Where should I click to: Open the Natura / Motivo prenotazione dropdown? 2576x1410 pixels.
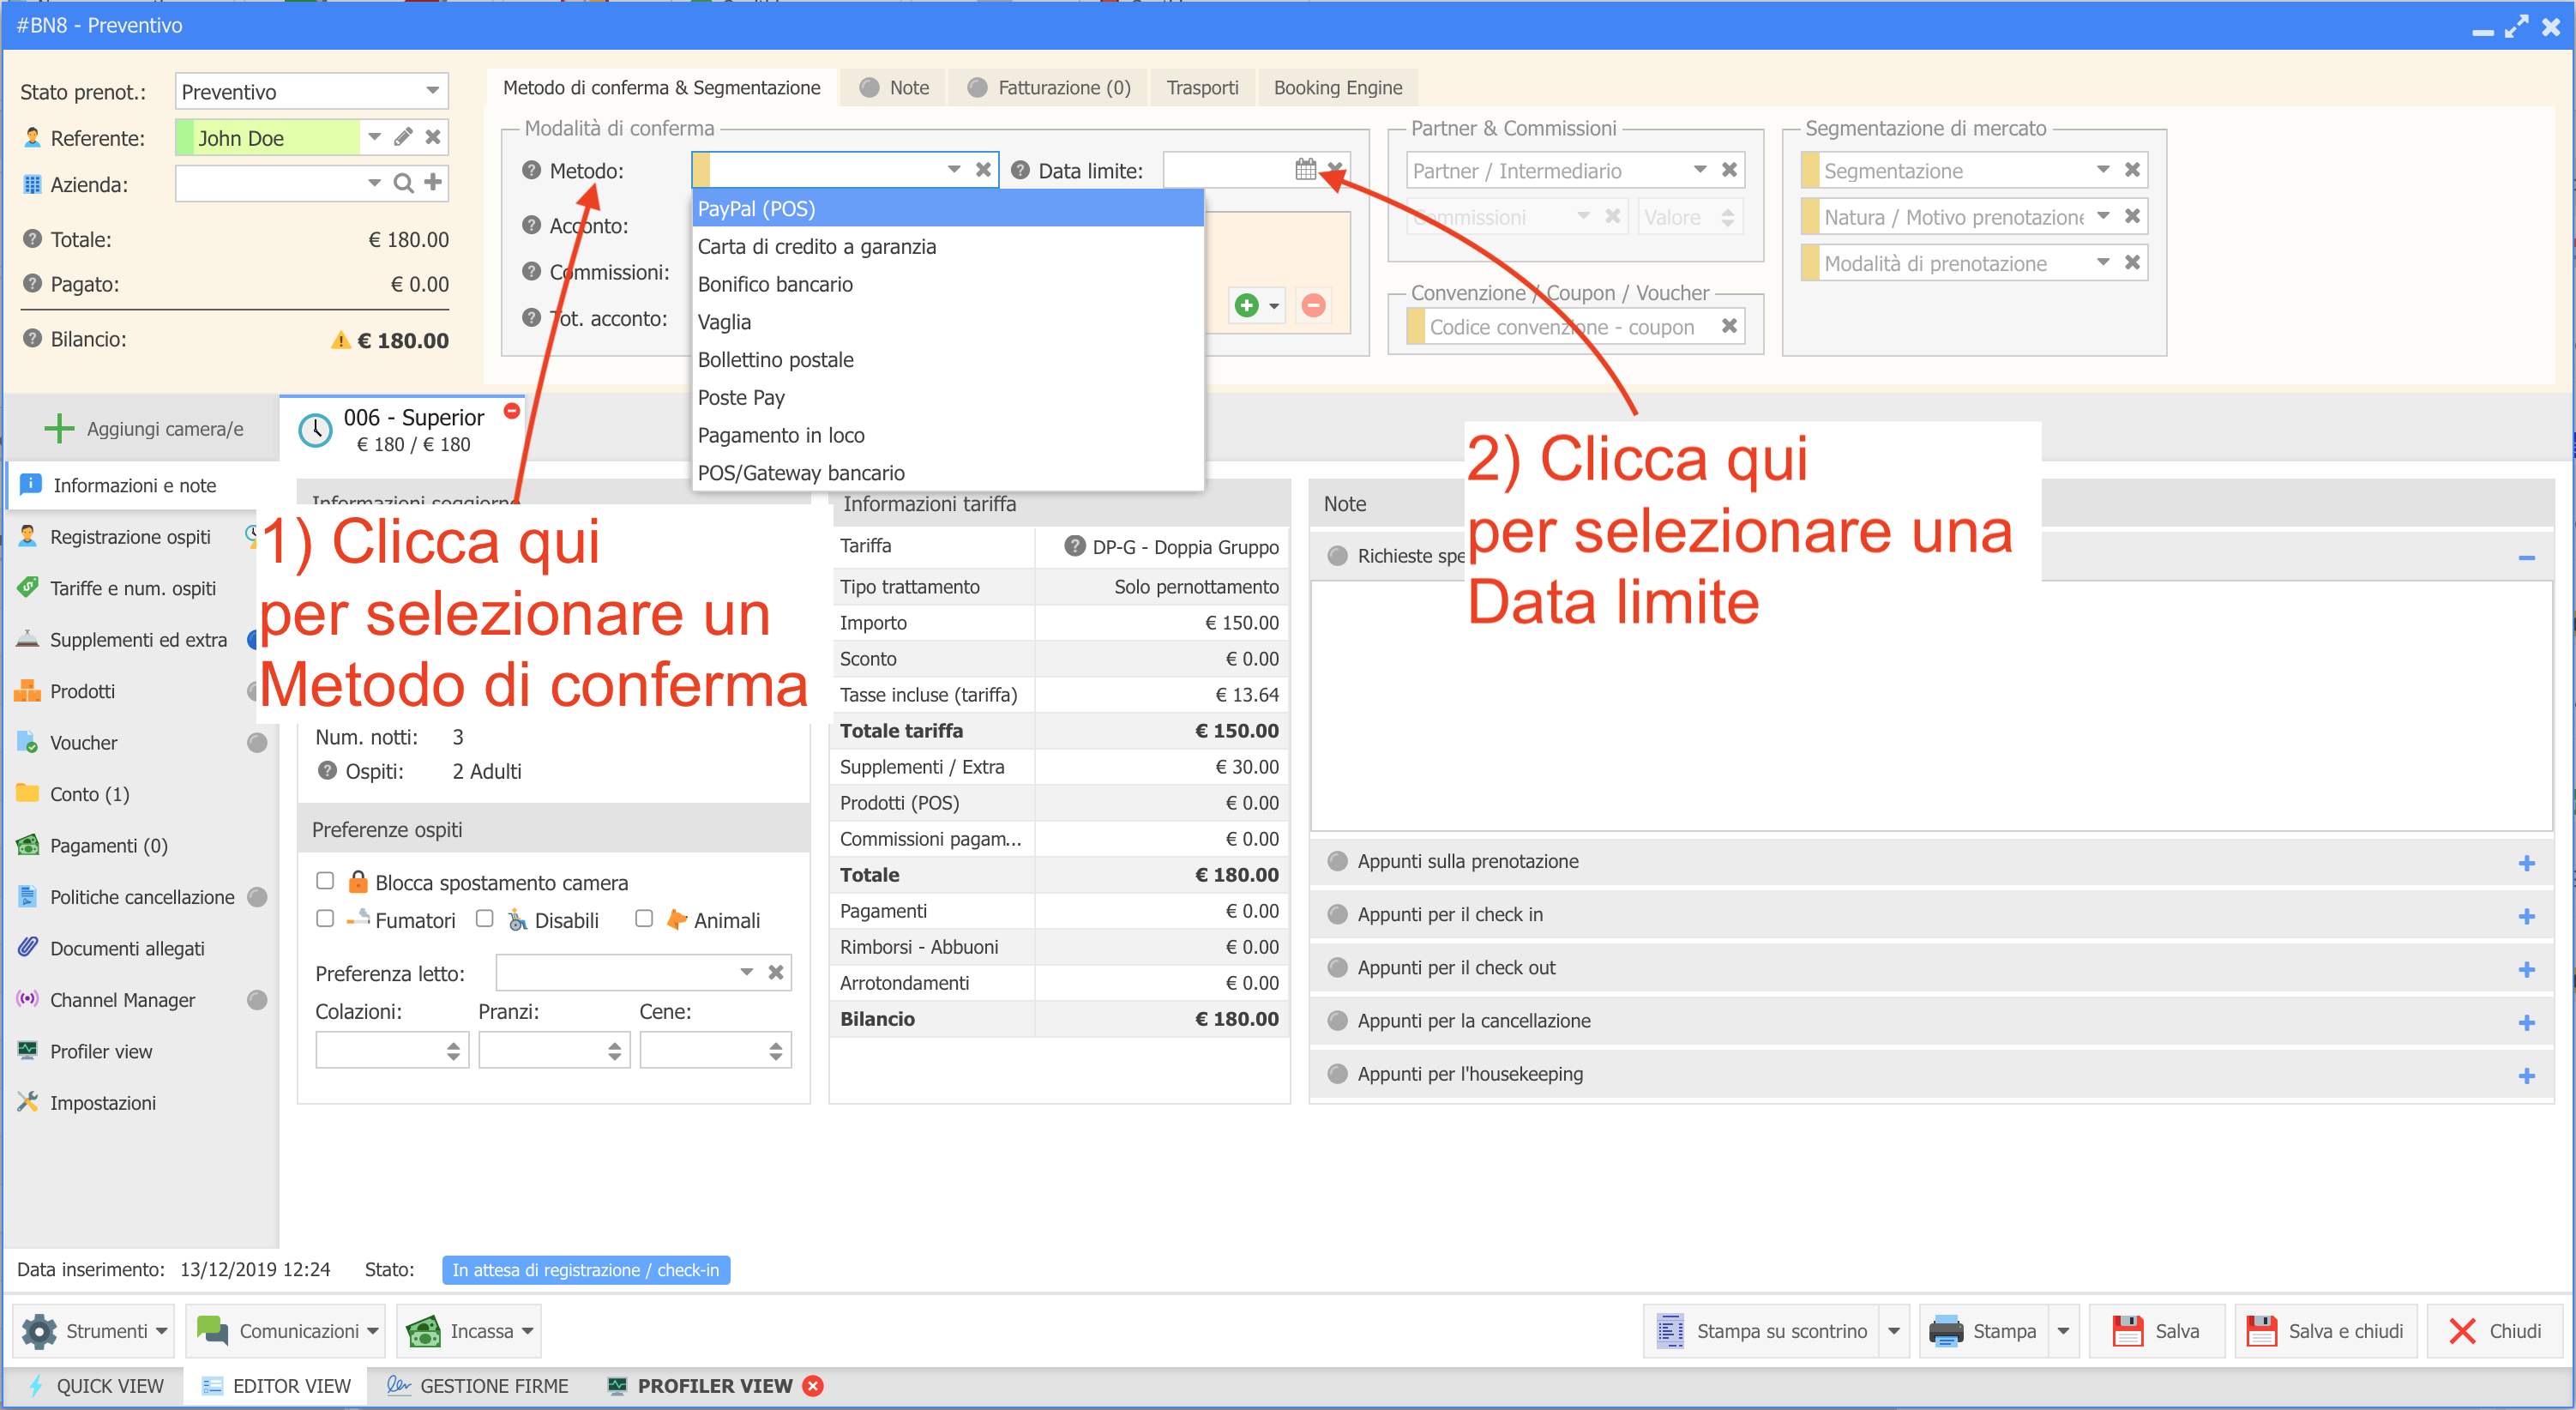[x=2103, y=216]
